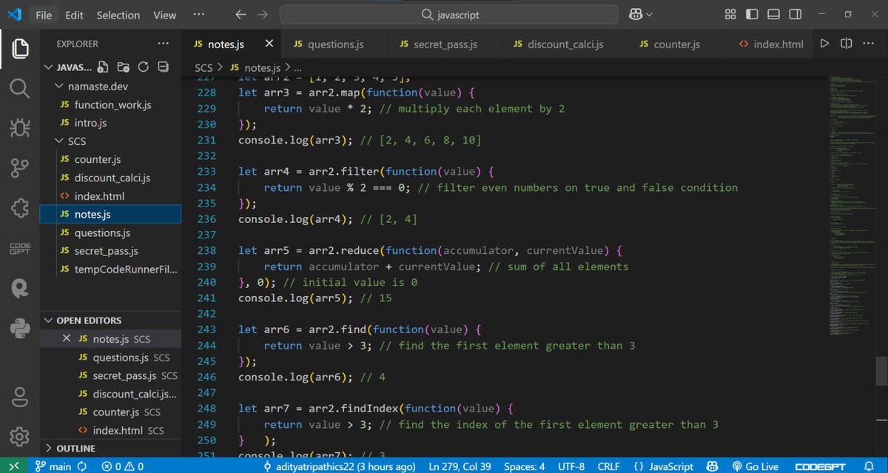The width and height of the screenshot is (888, 473).
Task: Switch to the secret_pass.js tab
Action: (445, 44)
